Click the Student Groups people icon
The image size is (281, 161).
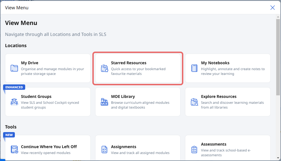[x=14, y=102]
